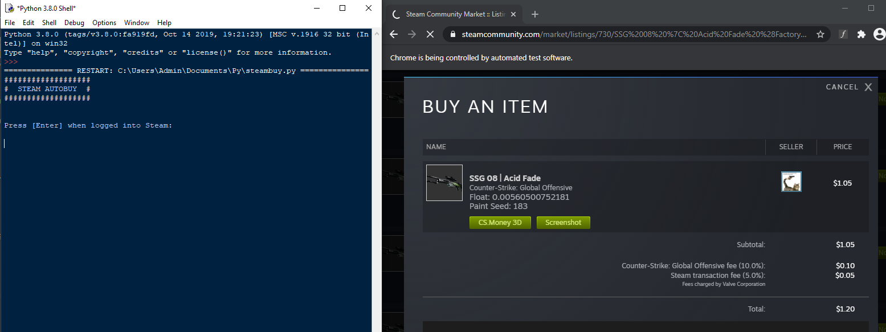Open the Chrome extensions puzzle icon
This screenshot has height=332, width=886.
[x=861, y=34]
